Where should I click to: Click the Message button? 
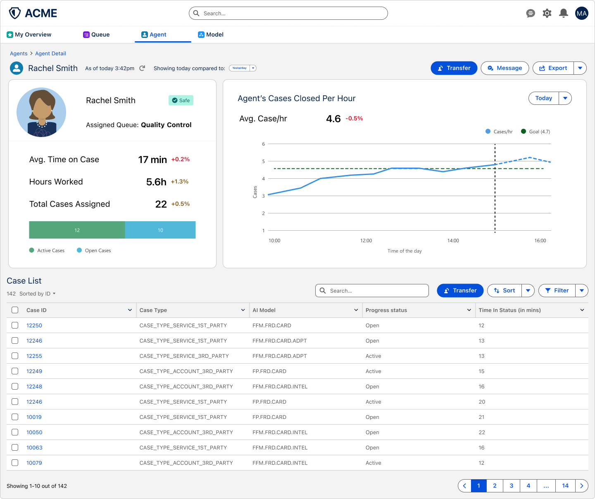click(x=505, y=68)
